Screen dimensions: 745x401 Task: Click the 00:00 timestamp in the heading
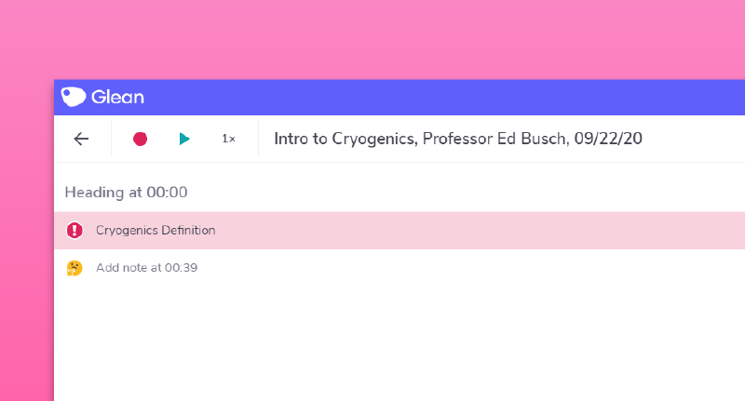click(168, 193)
